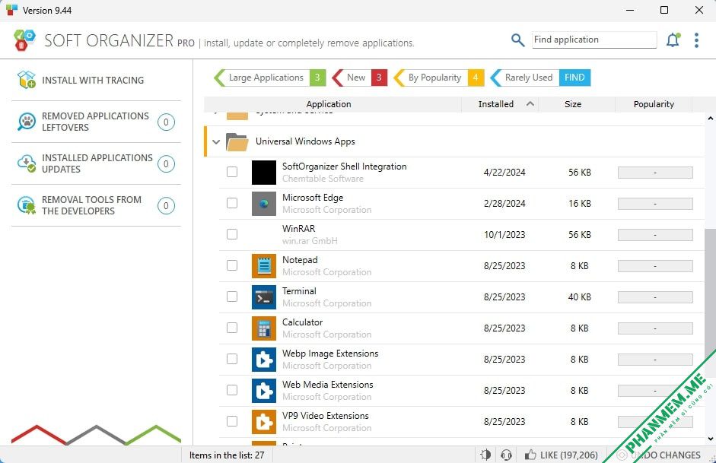Click the Find application search field

coord(594,40)
